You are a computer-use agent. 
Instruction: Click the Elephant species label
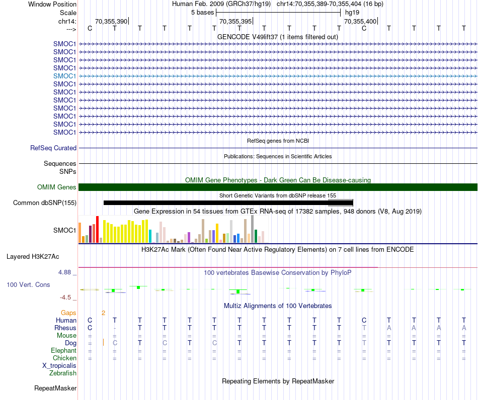(63, 351)
